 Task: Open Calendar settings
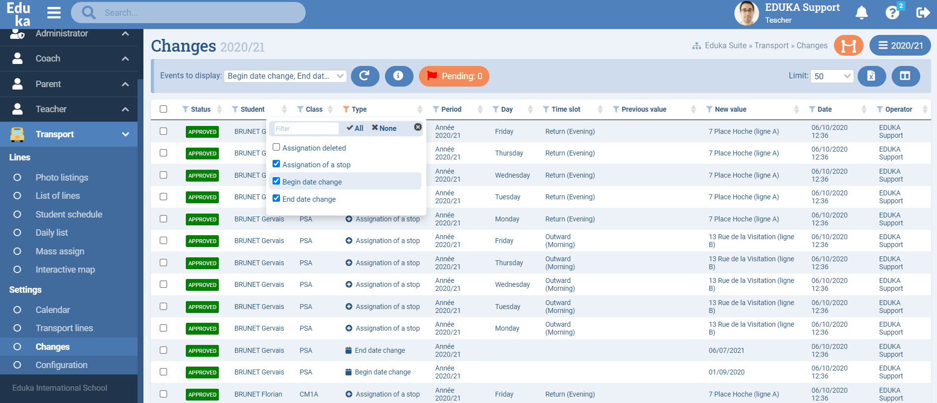coord(53,310)
